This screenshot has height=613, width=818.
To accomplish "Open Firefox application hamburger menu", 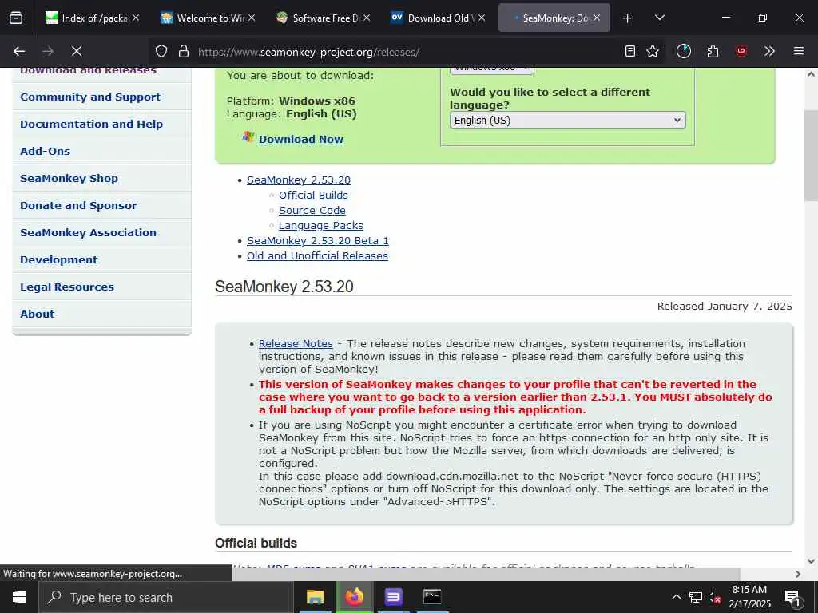I will 799,51.
